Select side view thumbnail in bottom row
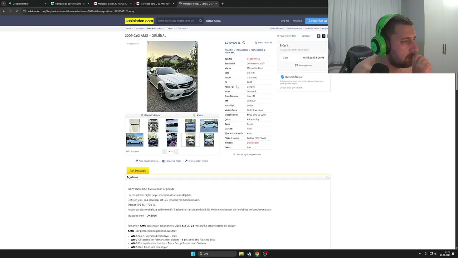This screenshot has width=458, height=258. click(x=135, y=140)
